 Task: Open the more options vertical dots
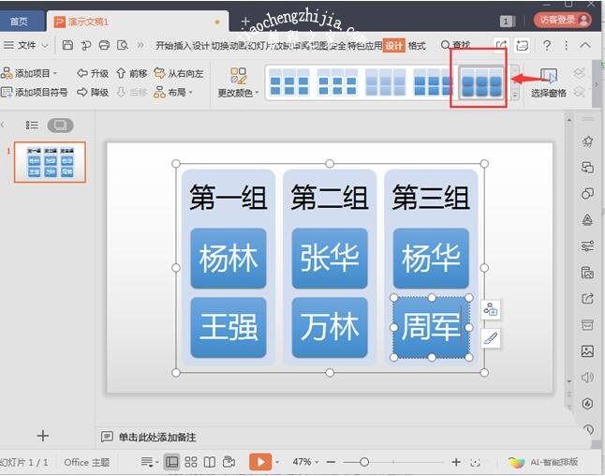pyautogui.click(x=566, y=45)
